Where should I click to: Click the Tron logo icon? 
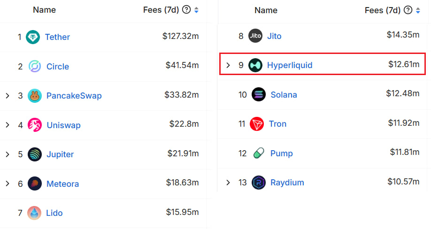(x=257, y=124)
